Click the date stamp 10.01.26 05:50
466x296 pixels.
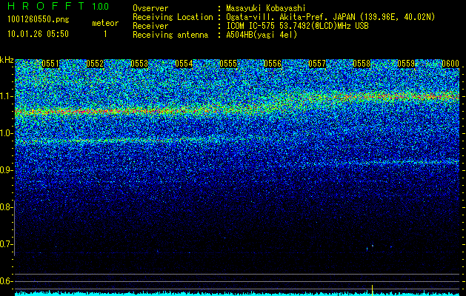[x=38, y=34]
